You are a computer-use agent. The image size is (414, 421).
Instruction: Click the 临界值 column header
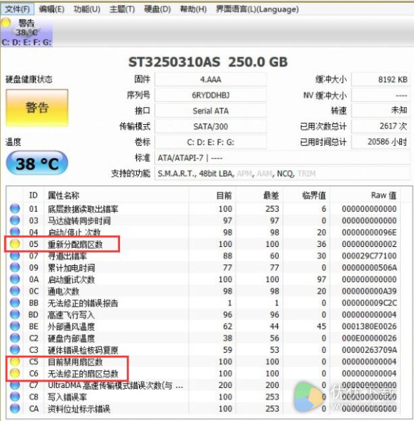click(307, 195)
